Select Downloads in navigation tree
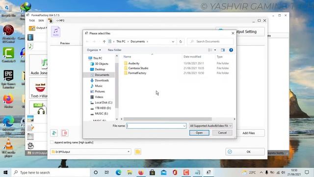 (x=102, y=80)
